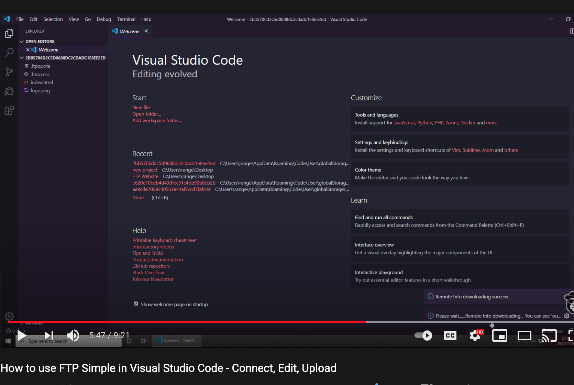574x385 pixels.
Task: Open the Go menu
Action: (88, 19)
